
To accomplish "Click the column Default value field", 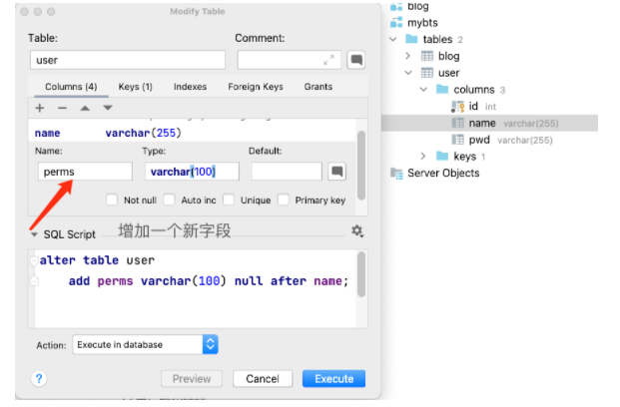I will [x=287, y=172].
